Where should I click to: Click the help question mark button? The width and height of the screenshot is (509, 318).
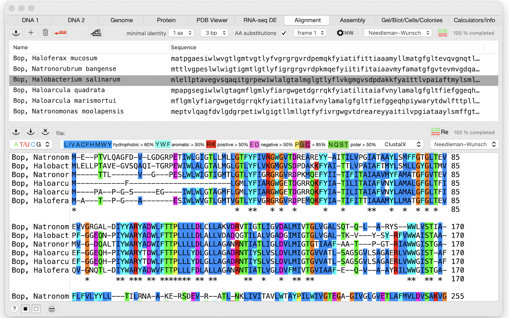pos(14,309)
